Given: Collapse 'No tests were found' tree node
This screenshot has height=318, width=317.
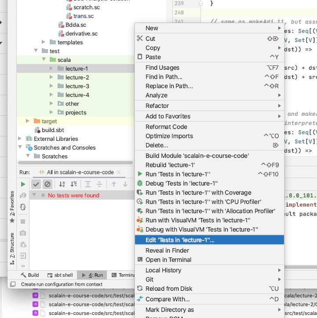Looking at the screenshot, I should pyautogui.click(x=34, y=195).
